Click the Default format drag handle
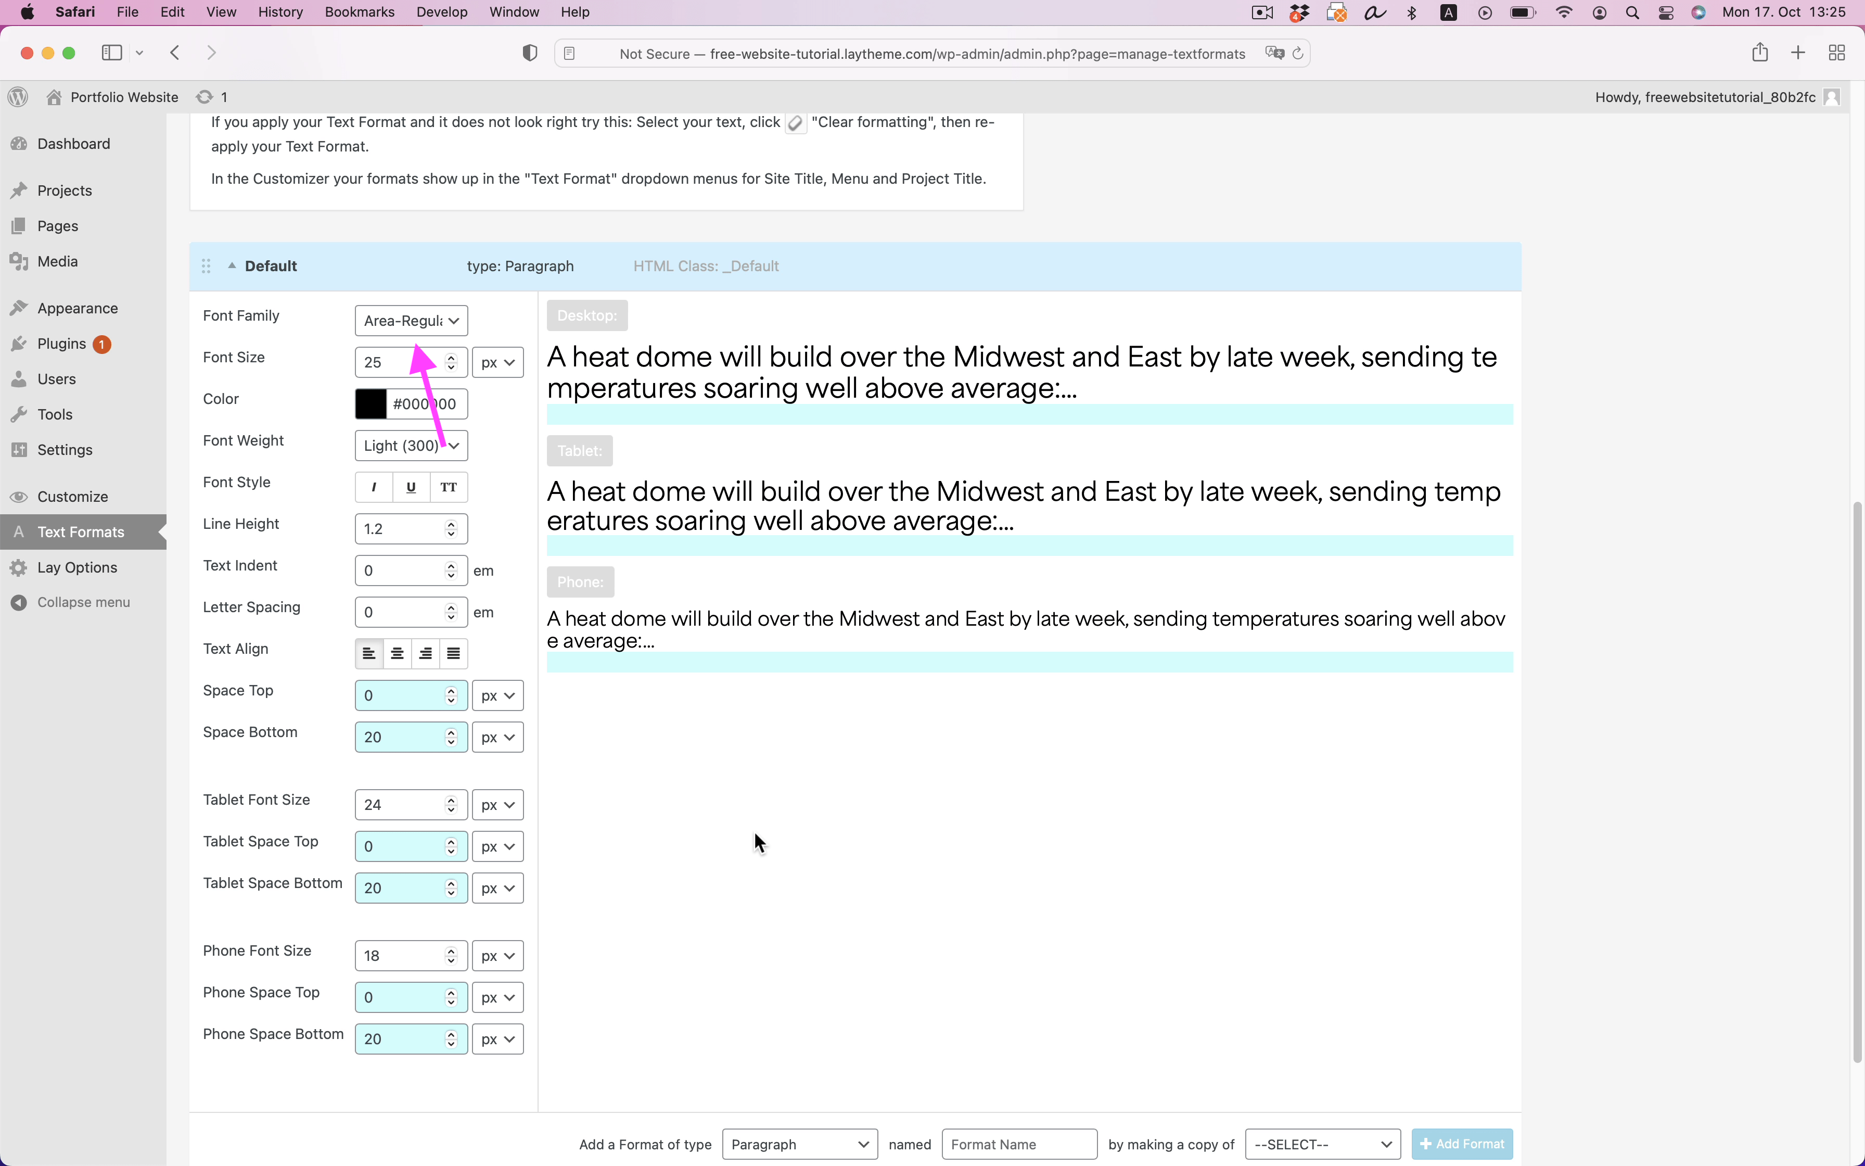The width and height of the screenshot is (1865, 1166). pyautogui.click(x=206, y=266)
